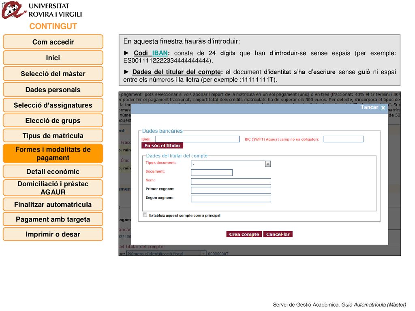
Task: Click the IBAN input field
Action: click(x=197, y=139)
